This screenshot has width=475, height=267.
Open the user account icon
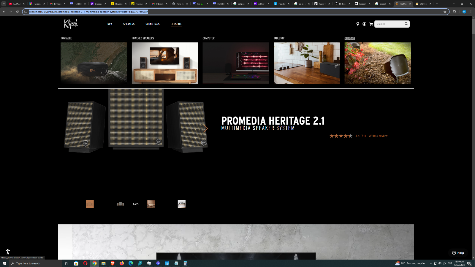point(364,24)
